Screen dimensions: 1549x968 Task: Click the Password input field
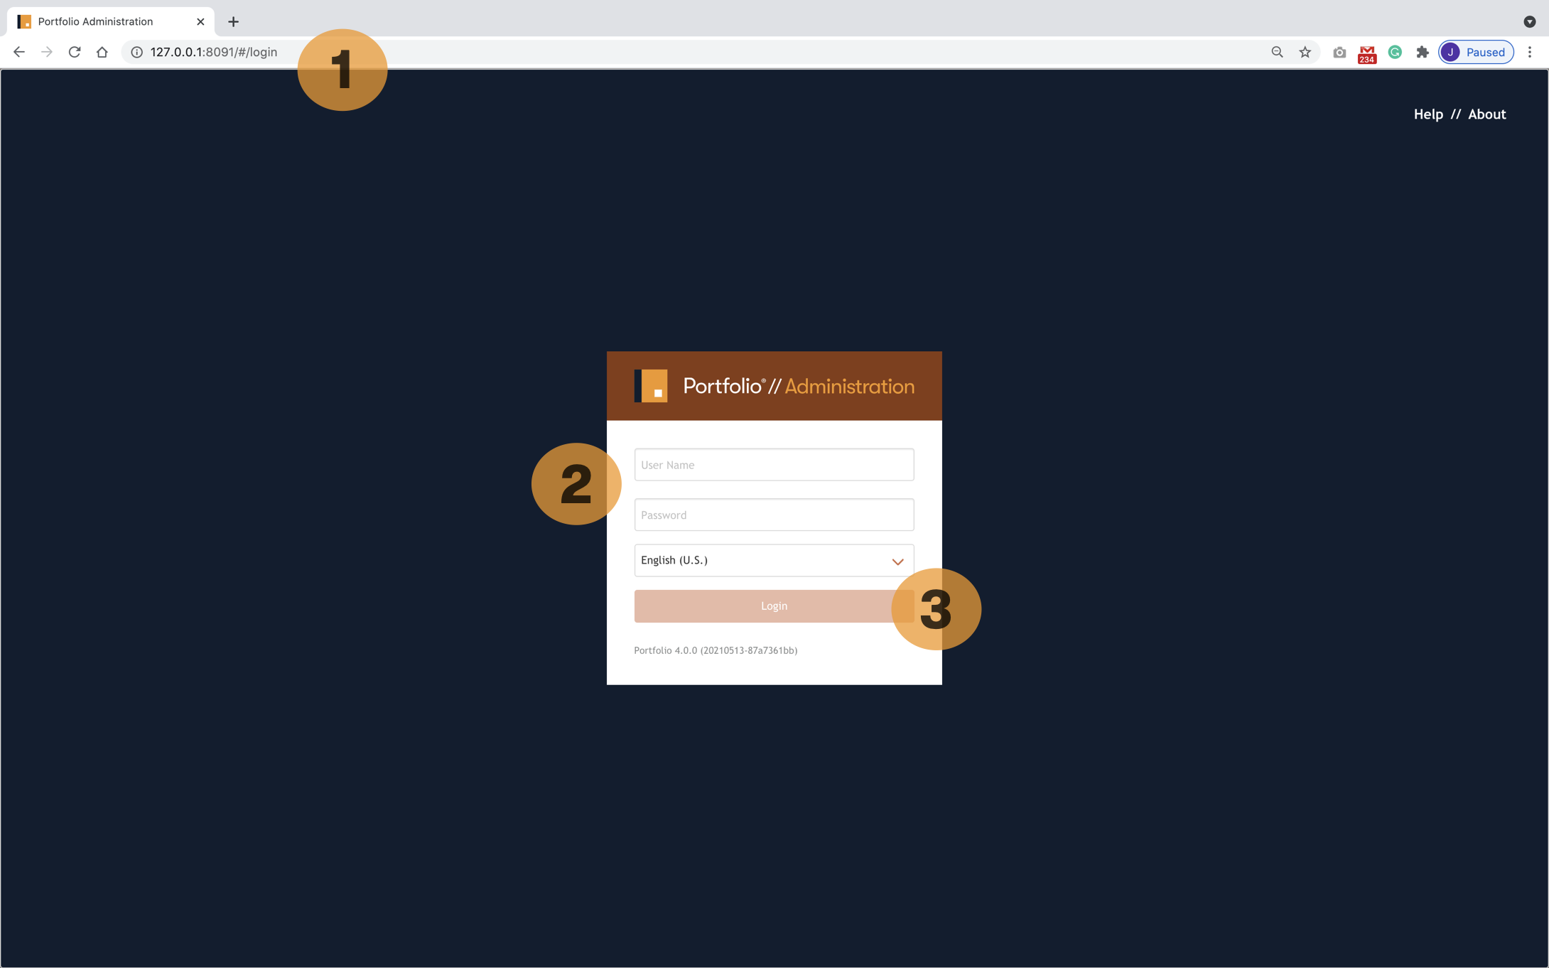773,514
